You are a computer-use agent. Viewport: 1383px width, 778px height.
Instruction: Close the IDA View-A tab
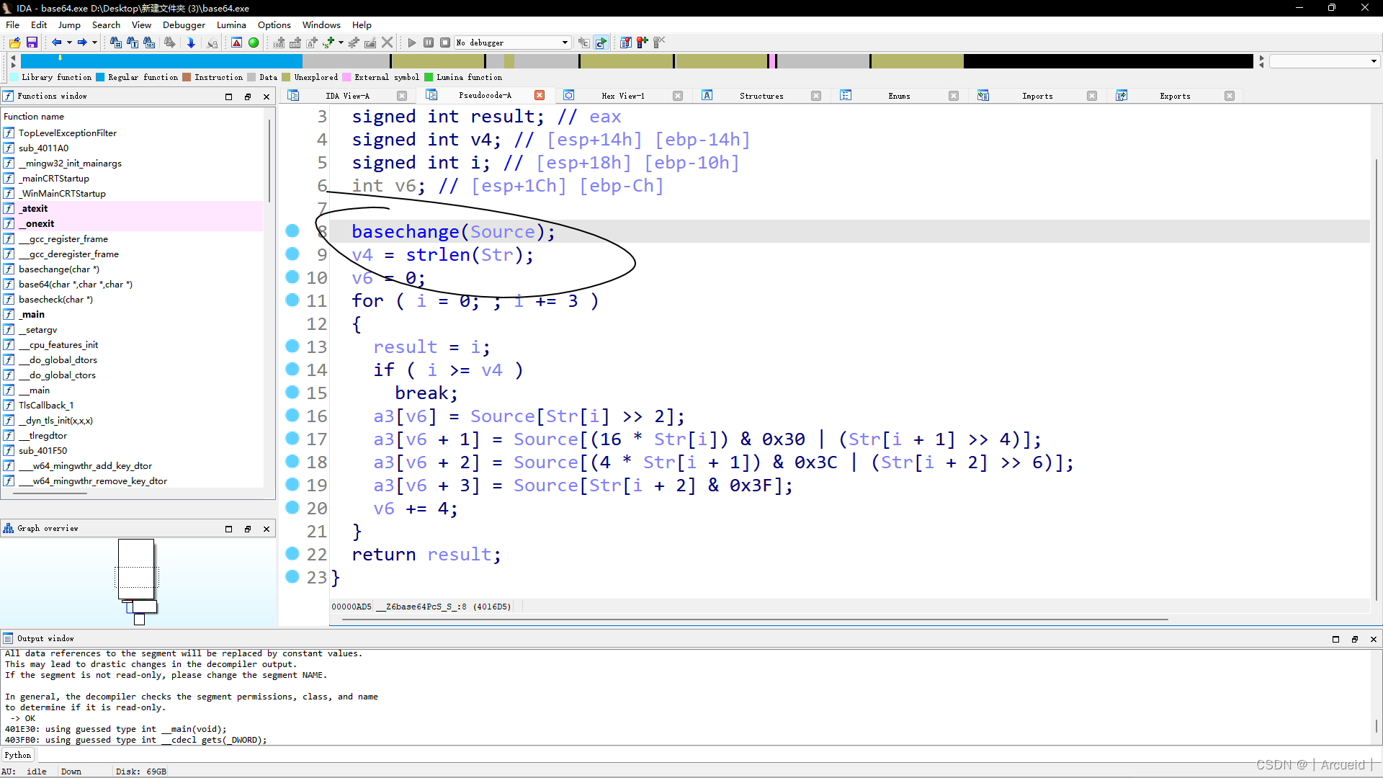pos(402,96)
